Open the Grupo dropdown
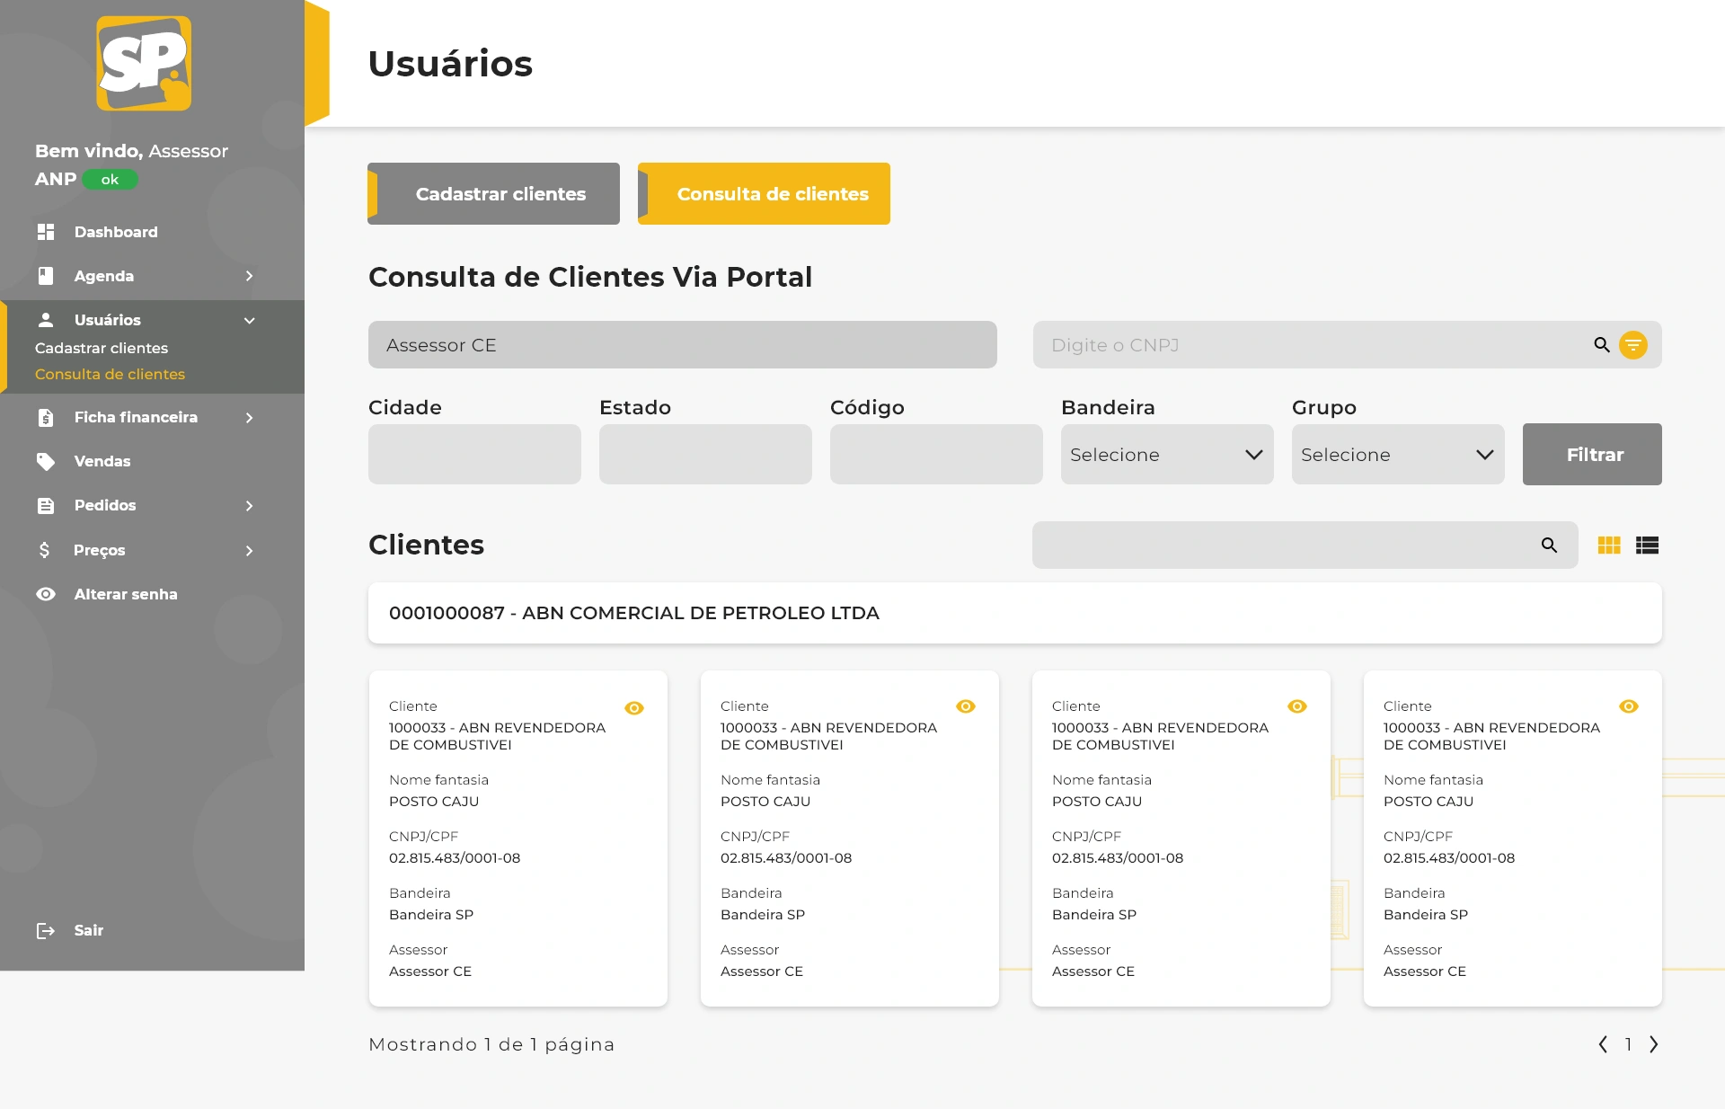 [1397, 455]
